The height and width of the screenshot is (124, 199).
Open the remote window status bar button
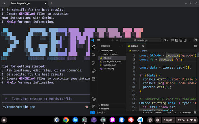click(93, 113)
